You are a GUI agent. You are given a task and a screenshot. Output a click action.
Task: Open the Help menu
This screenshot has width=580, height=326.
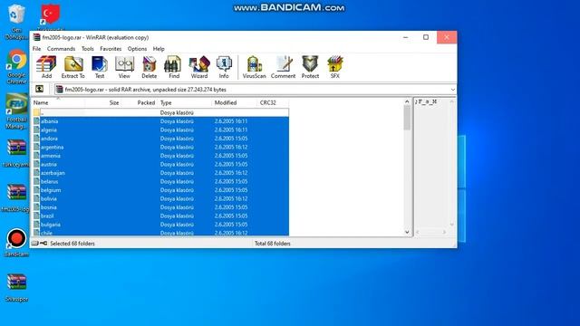159,49
